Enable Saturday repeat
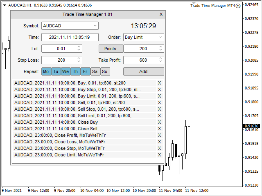The height and width of the screenshot is (196, 262). (x=95, y=71)
